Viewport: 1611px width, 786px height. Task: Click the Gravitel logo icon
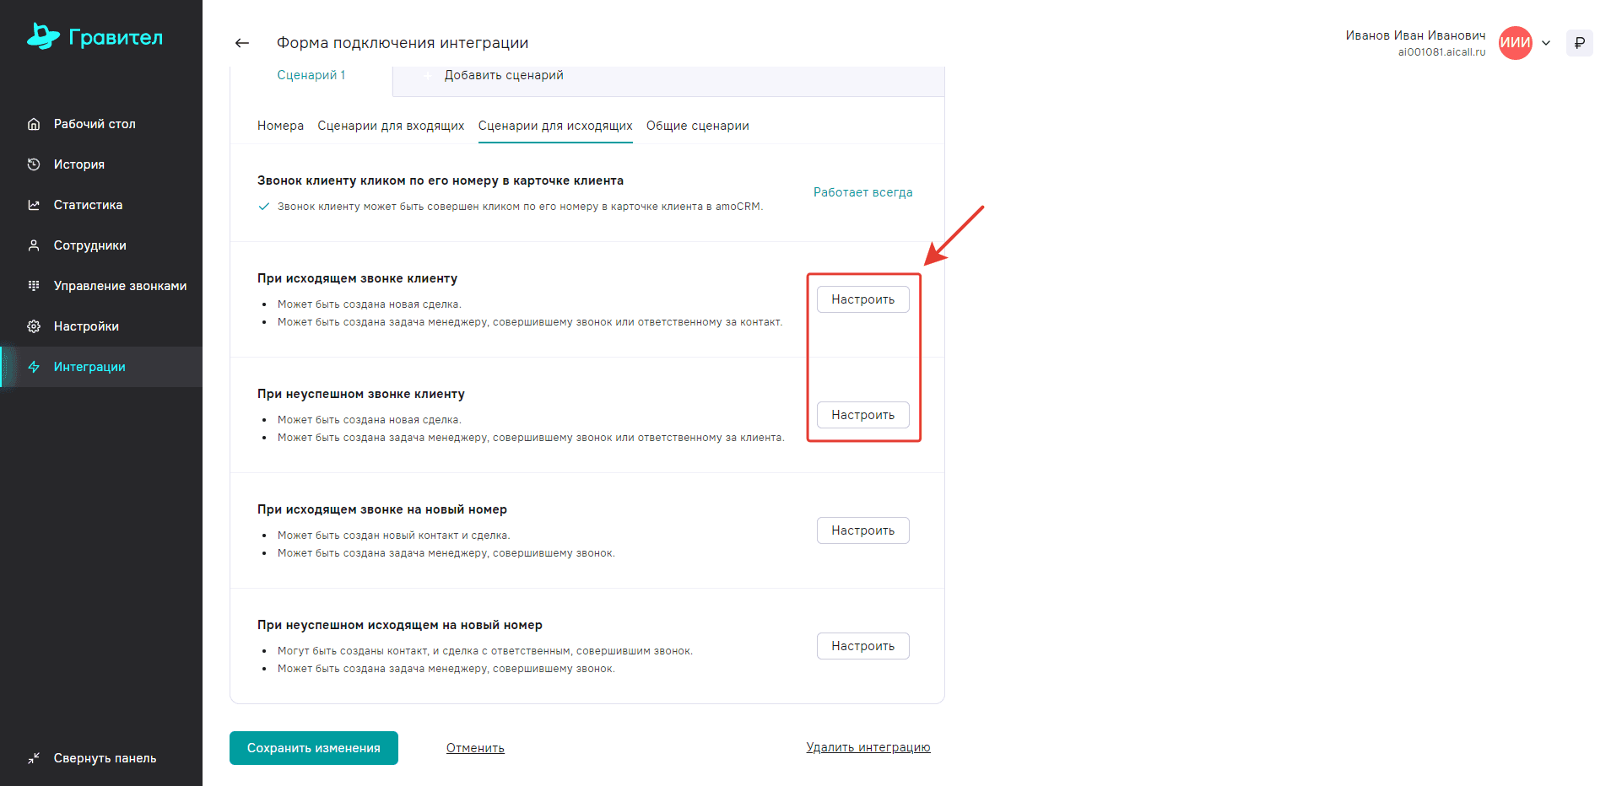43,36
